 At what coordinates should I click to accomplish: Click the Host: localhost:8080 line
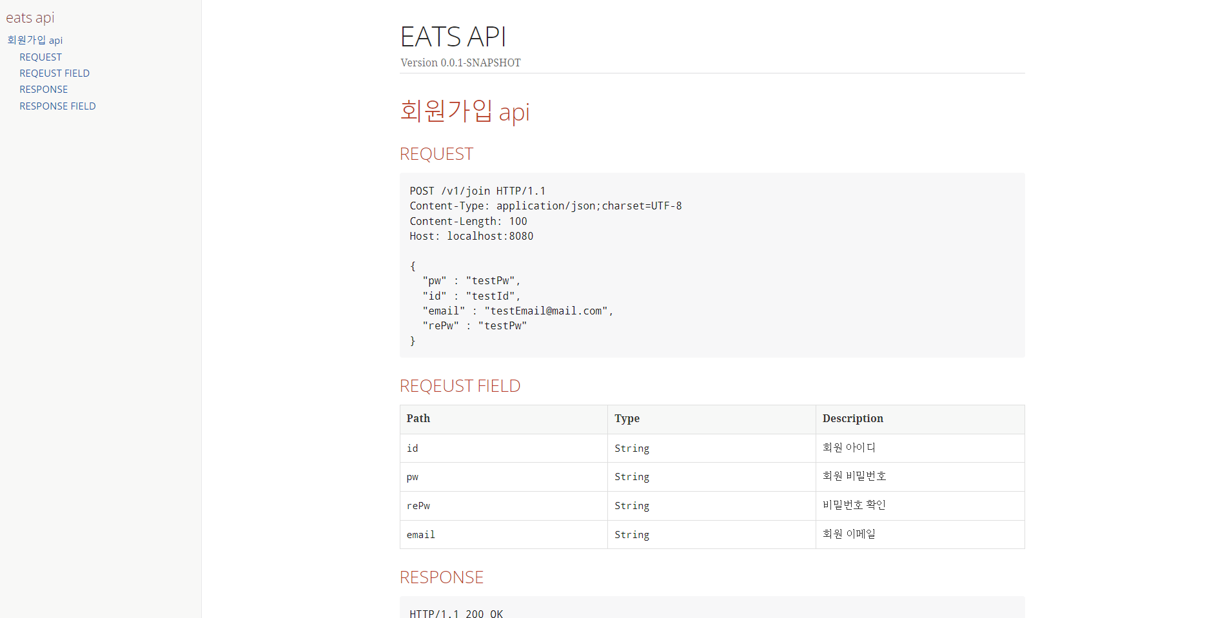click(x=471, y=237)
